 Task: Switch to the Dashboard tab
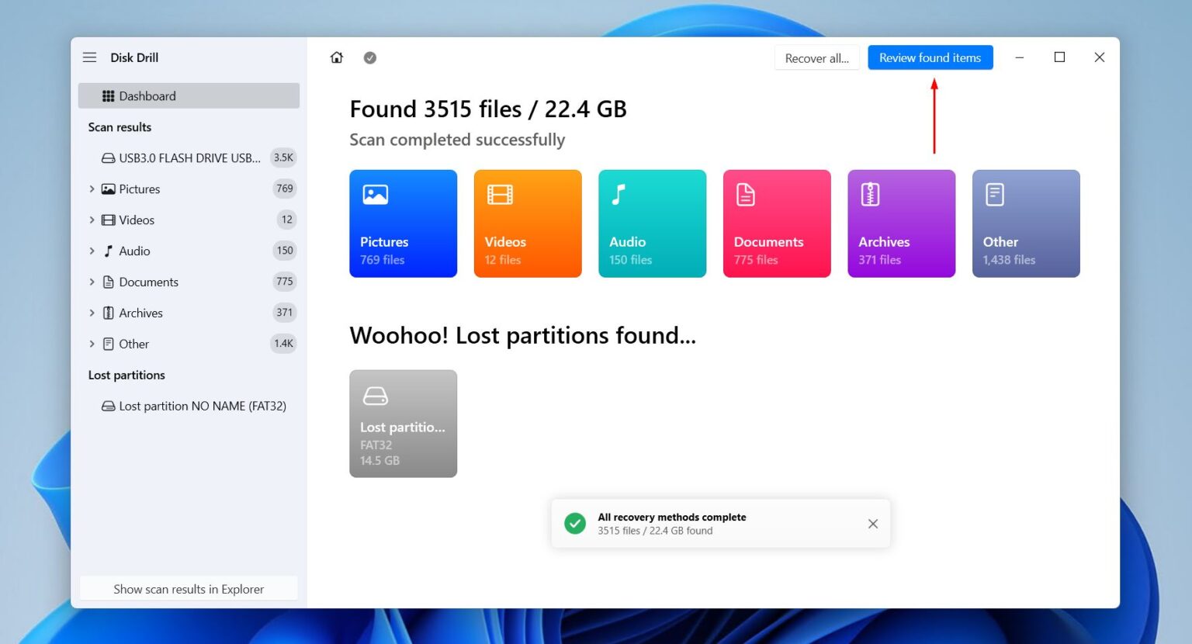[147, 95]
